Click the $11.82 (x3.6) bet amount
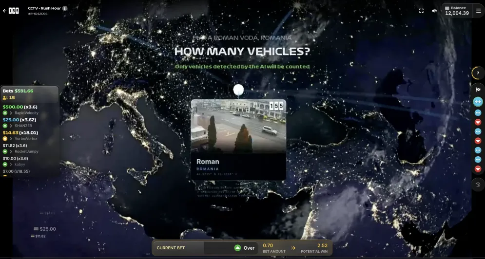The height and width of the screenshot is (259, 485). 15,146
